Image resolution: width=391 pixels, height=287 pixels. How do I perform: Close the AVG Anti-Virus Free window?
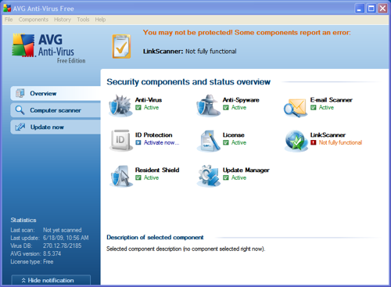383,9
